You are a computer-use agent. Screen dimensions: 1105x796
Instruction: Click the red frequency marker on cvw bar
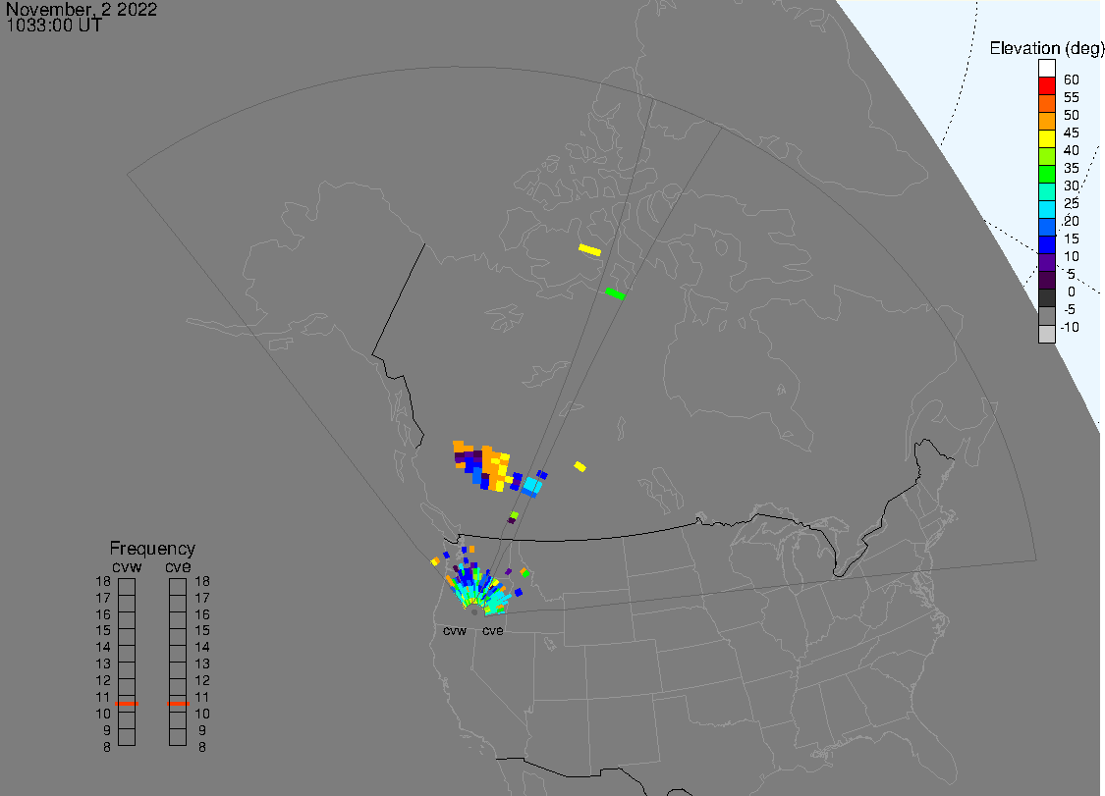click(127, 703)
